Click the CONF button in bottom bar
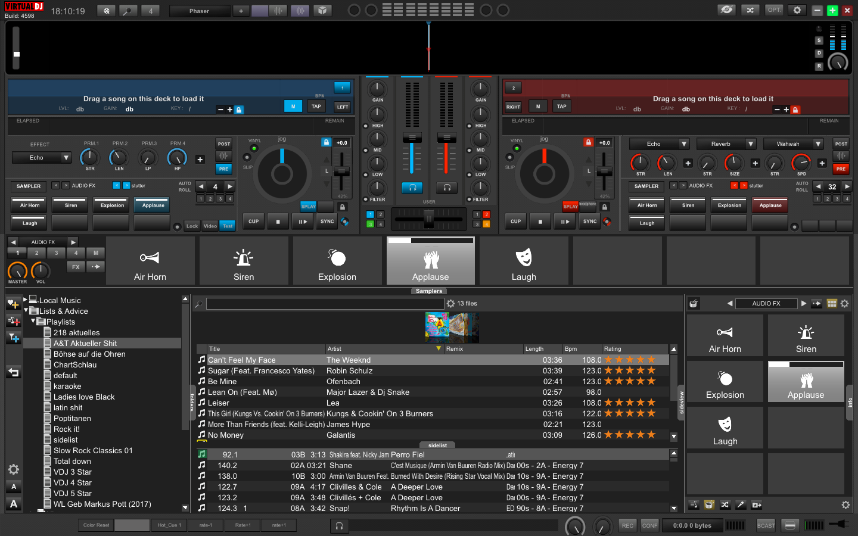 (x=650, y=525)
